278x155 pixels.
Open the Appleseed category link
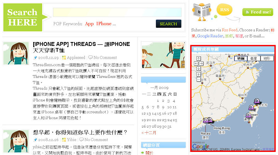[76, 57]
